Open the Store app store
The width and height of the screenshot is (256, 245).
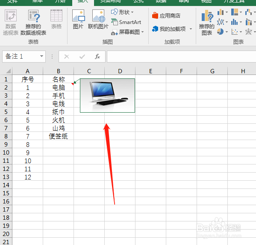point(166,16)
